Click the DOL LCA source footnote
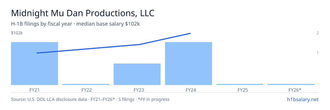The width and height of the screenshot is (330, 110). coord(90,99)
